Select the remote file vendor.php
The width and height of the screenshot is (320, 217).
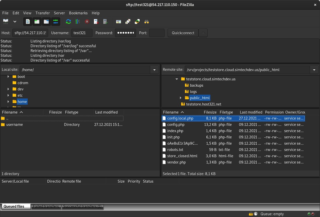click(x=233, y=162)
